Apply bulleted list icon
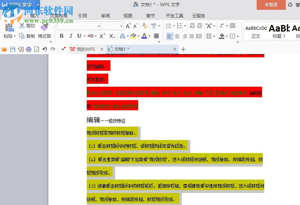 click(168, 26)
